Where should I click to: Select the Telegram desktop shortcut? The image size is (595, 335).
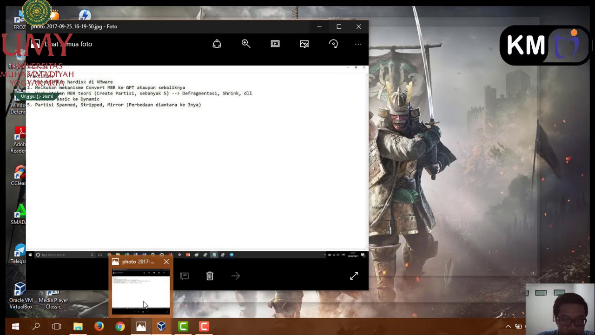[20, 254]
